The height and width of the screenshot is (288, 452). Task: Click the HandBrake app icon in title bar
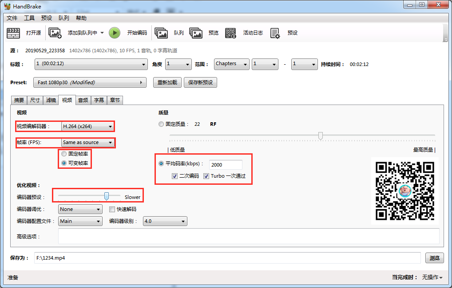8,6
